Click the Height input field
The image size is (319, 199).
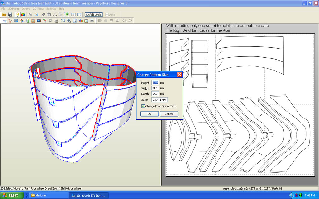(155, 82)
